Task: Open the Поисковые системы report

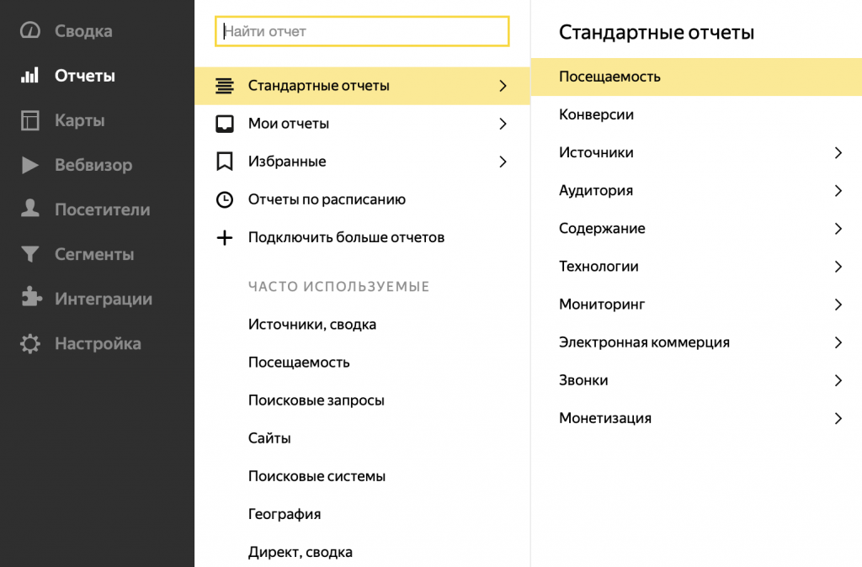Action: [x=317, y=476]
